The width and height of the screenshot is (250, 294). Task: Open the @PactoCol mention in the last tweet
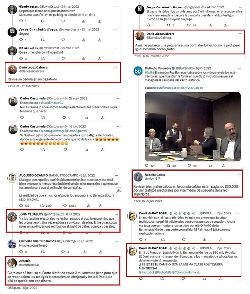coord(146,272)
